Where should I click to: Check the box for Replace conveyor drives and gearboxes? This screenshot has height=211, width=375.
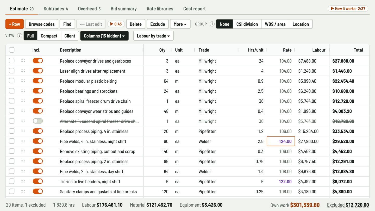12,61
